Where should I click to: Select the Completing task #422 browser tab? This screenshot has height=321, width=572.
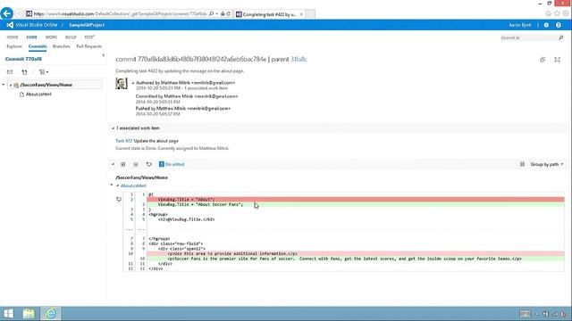pyautogui.click(x=269, y=14)
